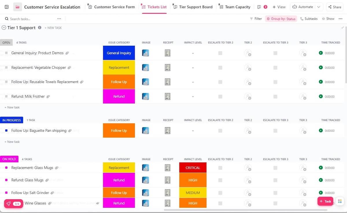Open the Group by: Status dropdown
This screenshot has width=347, height=213.
tap(281, 19)
